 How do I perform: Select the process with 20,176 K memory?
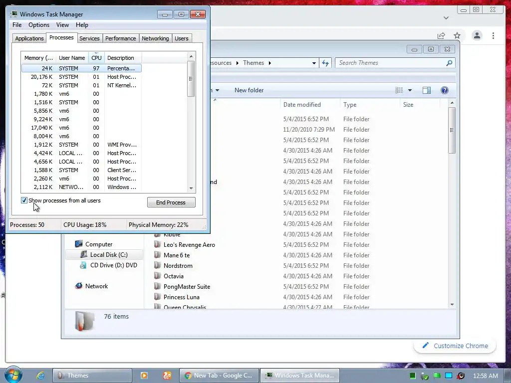(x=81, y=77)
